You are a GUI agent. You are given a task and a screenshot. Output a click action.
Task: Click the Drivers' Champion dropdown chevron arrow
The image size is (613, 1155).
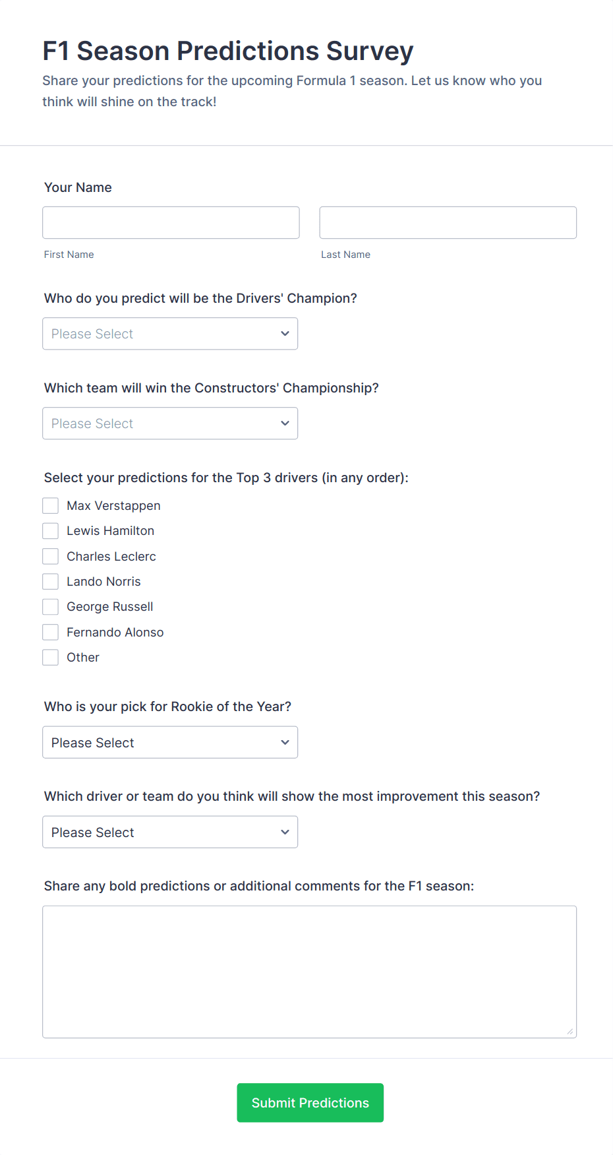click(285, 334)
